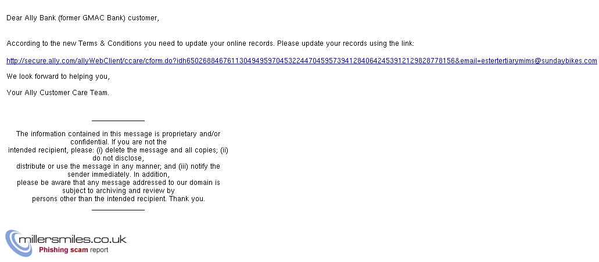Click the 'confidential. If you are not the' line
Viewport: 599px width, 262px height.
[x=118, y=142]
